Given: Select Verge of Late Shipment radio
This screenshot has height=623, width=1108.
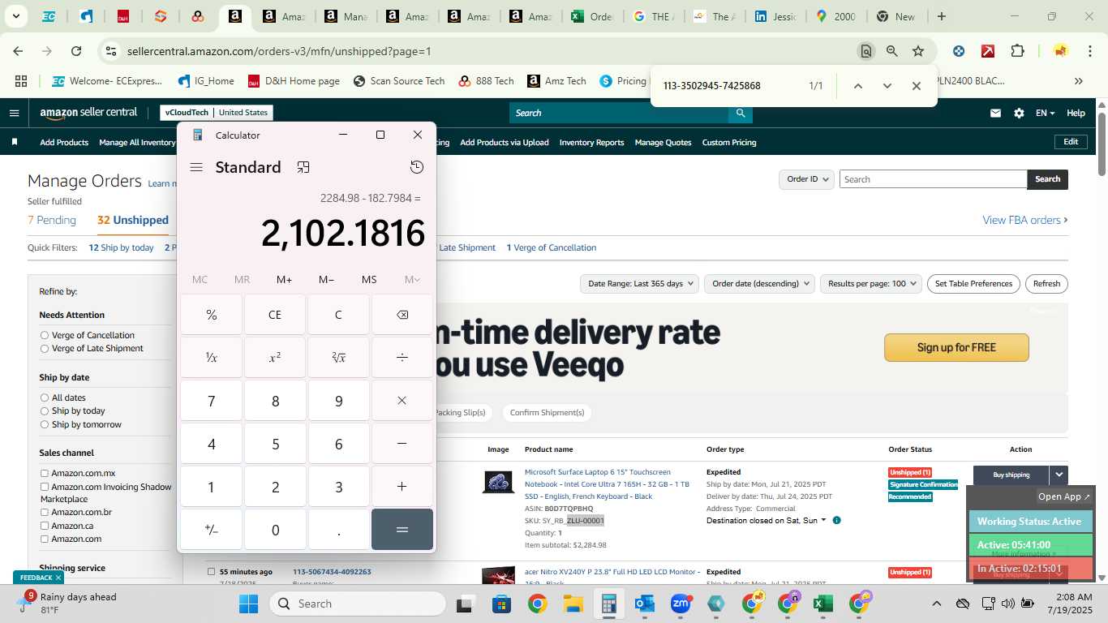Looking at the screenshot, I should coord(45,348).
